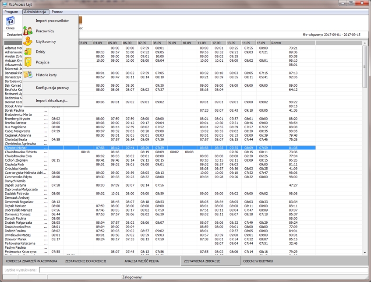The image size is (371, 282).
Task: Select the Działy menu entry
Action: coord(40,52)
